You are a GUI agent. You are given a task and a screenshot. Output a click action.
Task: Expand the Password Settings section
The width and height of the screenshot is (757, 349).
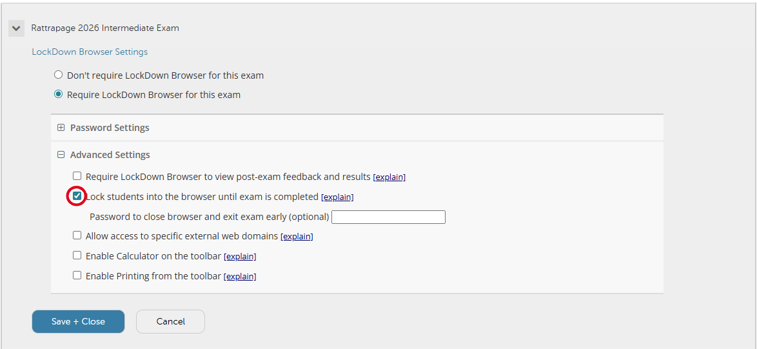(x=61, y=128)
